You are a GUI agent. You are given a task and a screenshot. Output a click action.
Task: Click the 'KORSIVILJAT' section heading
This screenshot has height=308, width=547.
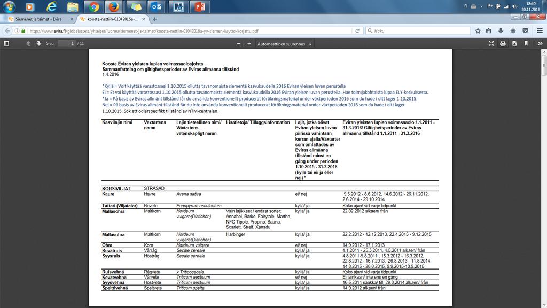click(x=116, y=189)
